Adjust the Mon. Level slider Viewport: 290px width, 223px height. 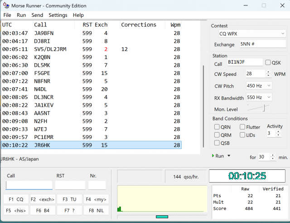[265, 108]
